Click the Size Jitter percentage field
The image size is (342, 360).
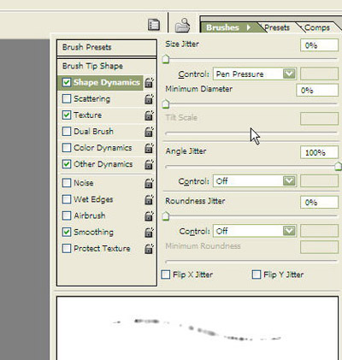[319, 45]
